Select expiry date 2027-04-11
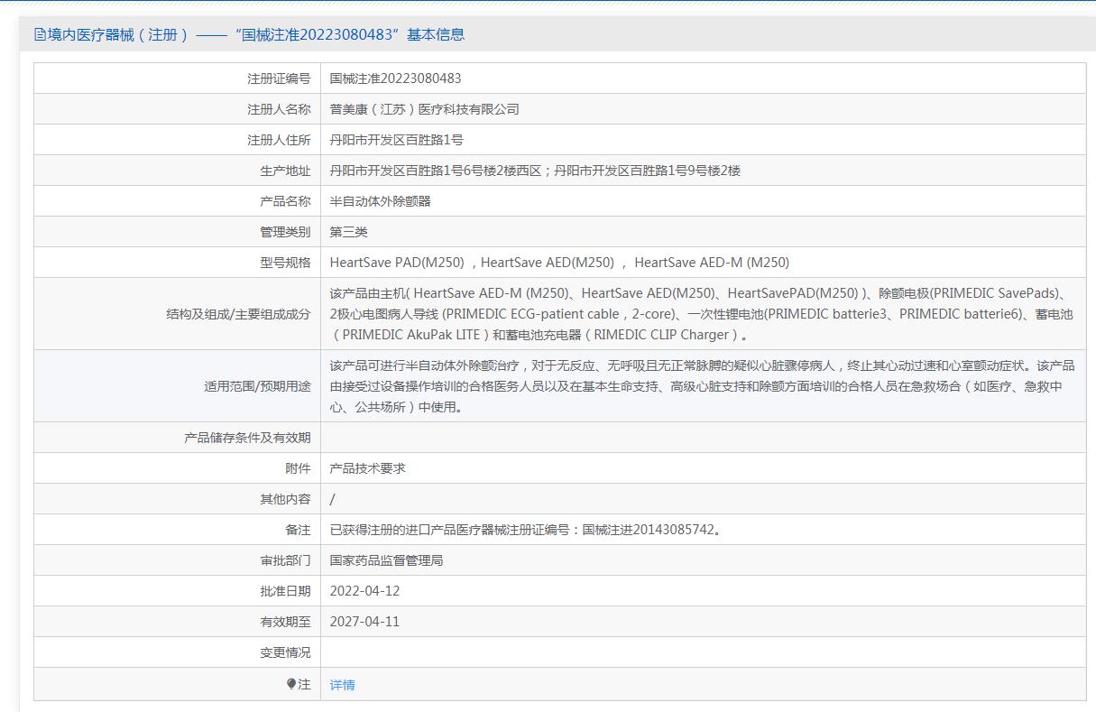1096x712 pixels. click(364, 622)
